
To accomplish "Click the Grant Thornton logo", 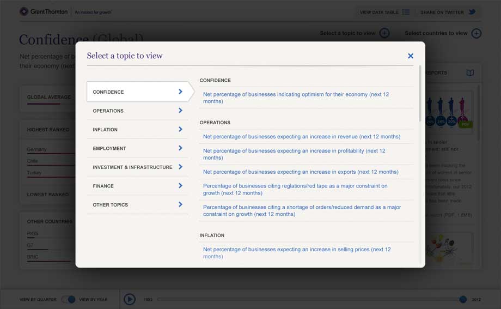I will (44, 11).
